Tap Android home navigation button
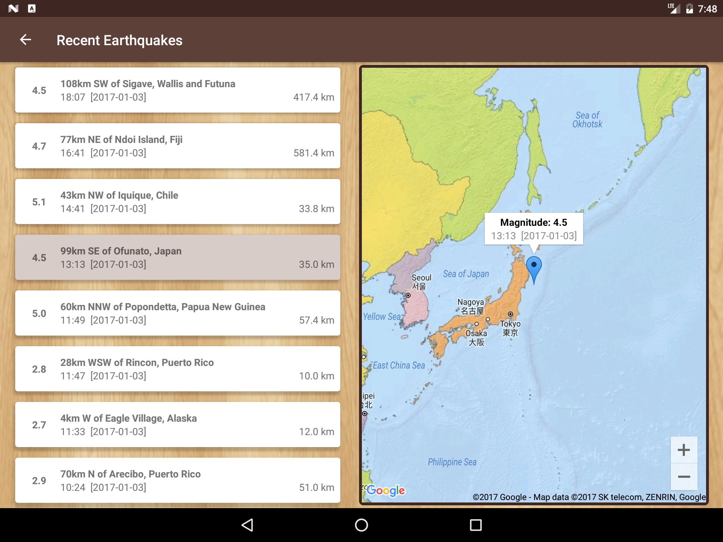Viewport: 723px width, 542px height. pos(361,525)
